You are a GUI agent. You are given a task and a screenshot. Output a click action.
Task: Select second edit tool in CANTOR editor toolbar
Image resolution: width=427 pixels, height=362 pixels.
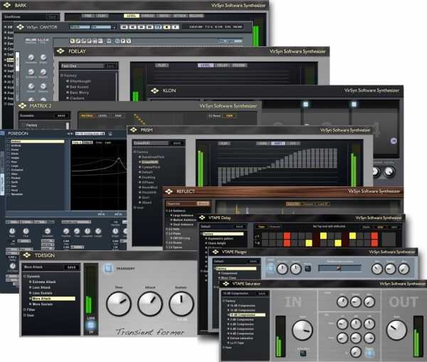[78, 41]
